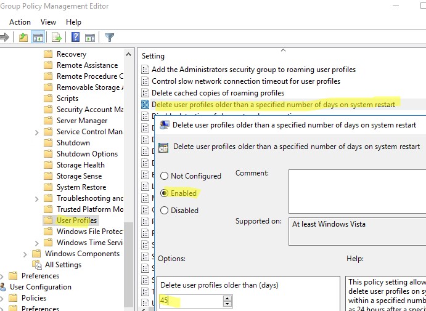The height and width of the screenshot is (311, 426).
Task: Click the Forward arrow toolbar icon
Action: [x=4, y=38]
